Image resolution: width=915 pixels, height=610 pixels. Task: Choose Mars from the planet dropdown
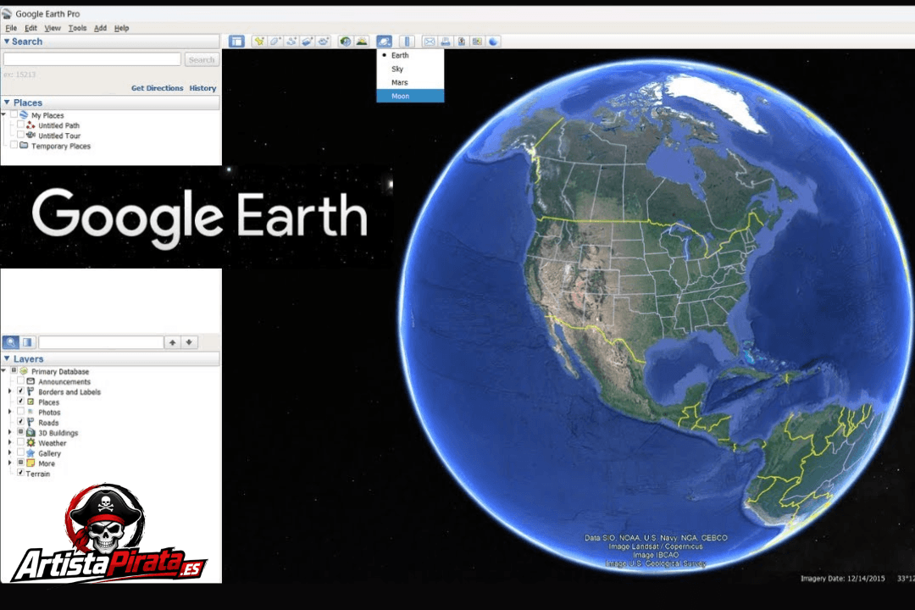pyautogui.click(x=410, y=82)
